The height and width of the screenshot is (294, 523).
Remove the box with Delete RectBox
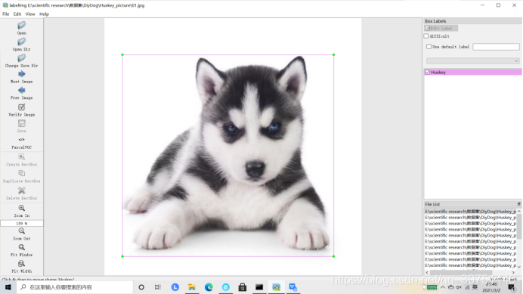pos(22,190)
